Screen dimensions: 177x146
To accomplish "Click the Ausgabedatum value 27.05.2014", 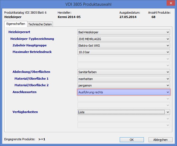I will pyautogui.click(x=128, y=17).
